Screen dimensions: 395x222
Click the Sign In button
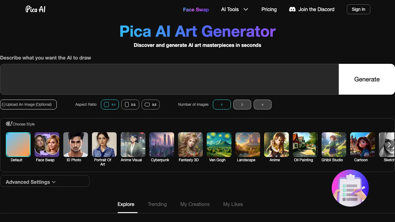(x=358, y=9)
